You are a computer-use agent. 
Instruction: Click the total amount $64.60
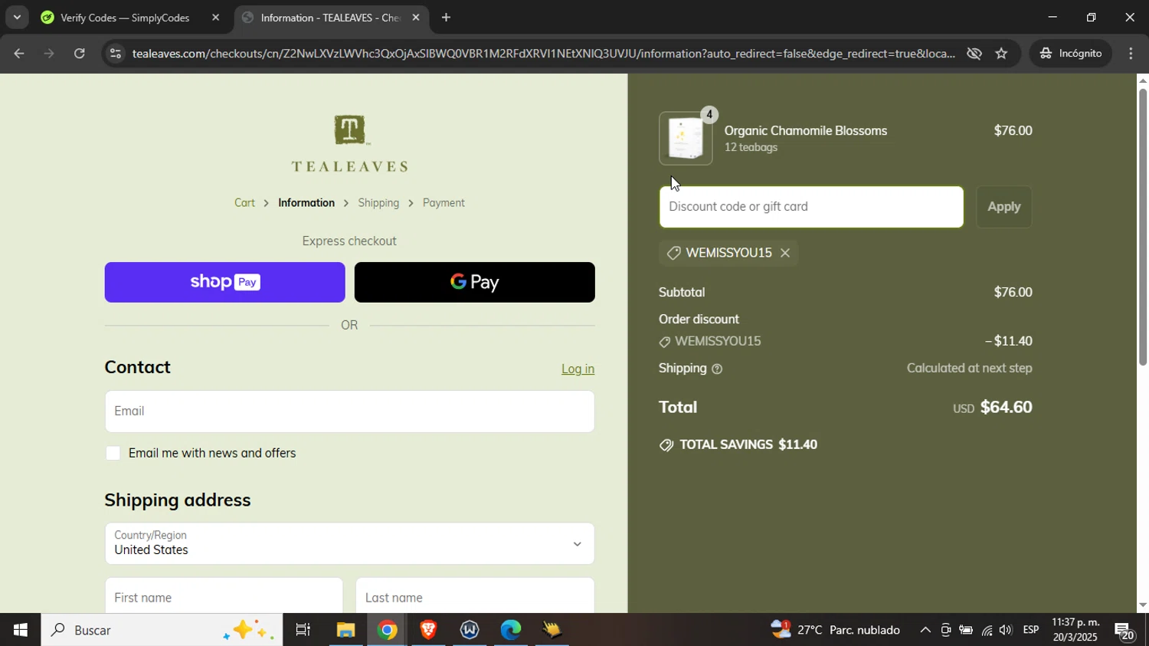pyautogui.click(x=1007, y=408)
